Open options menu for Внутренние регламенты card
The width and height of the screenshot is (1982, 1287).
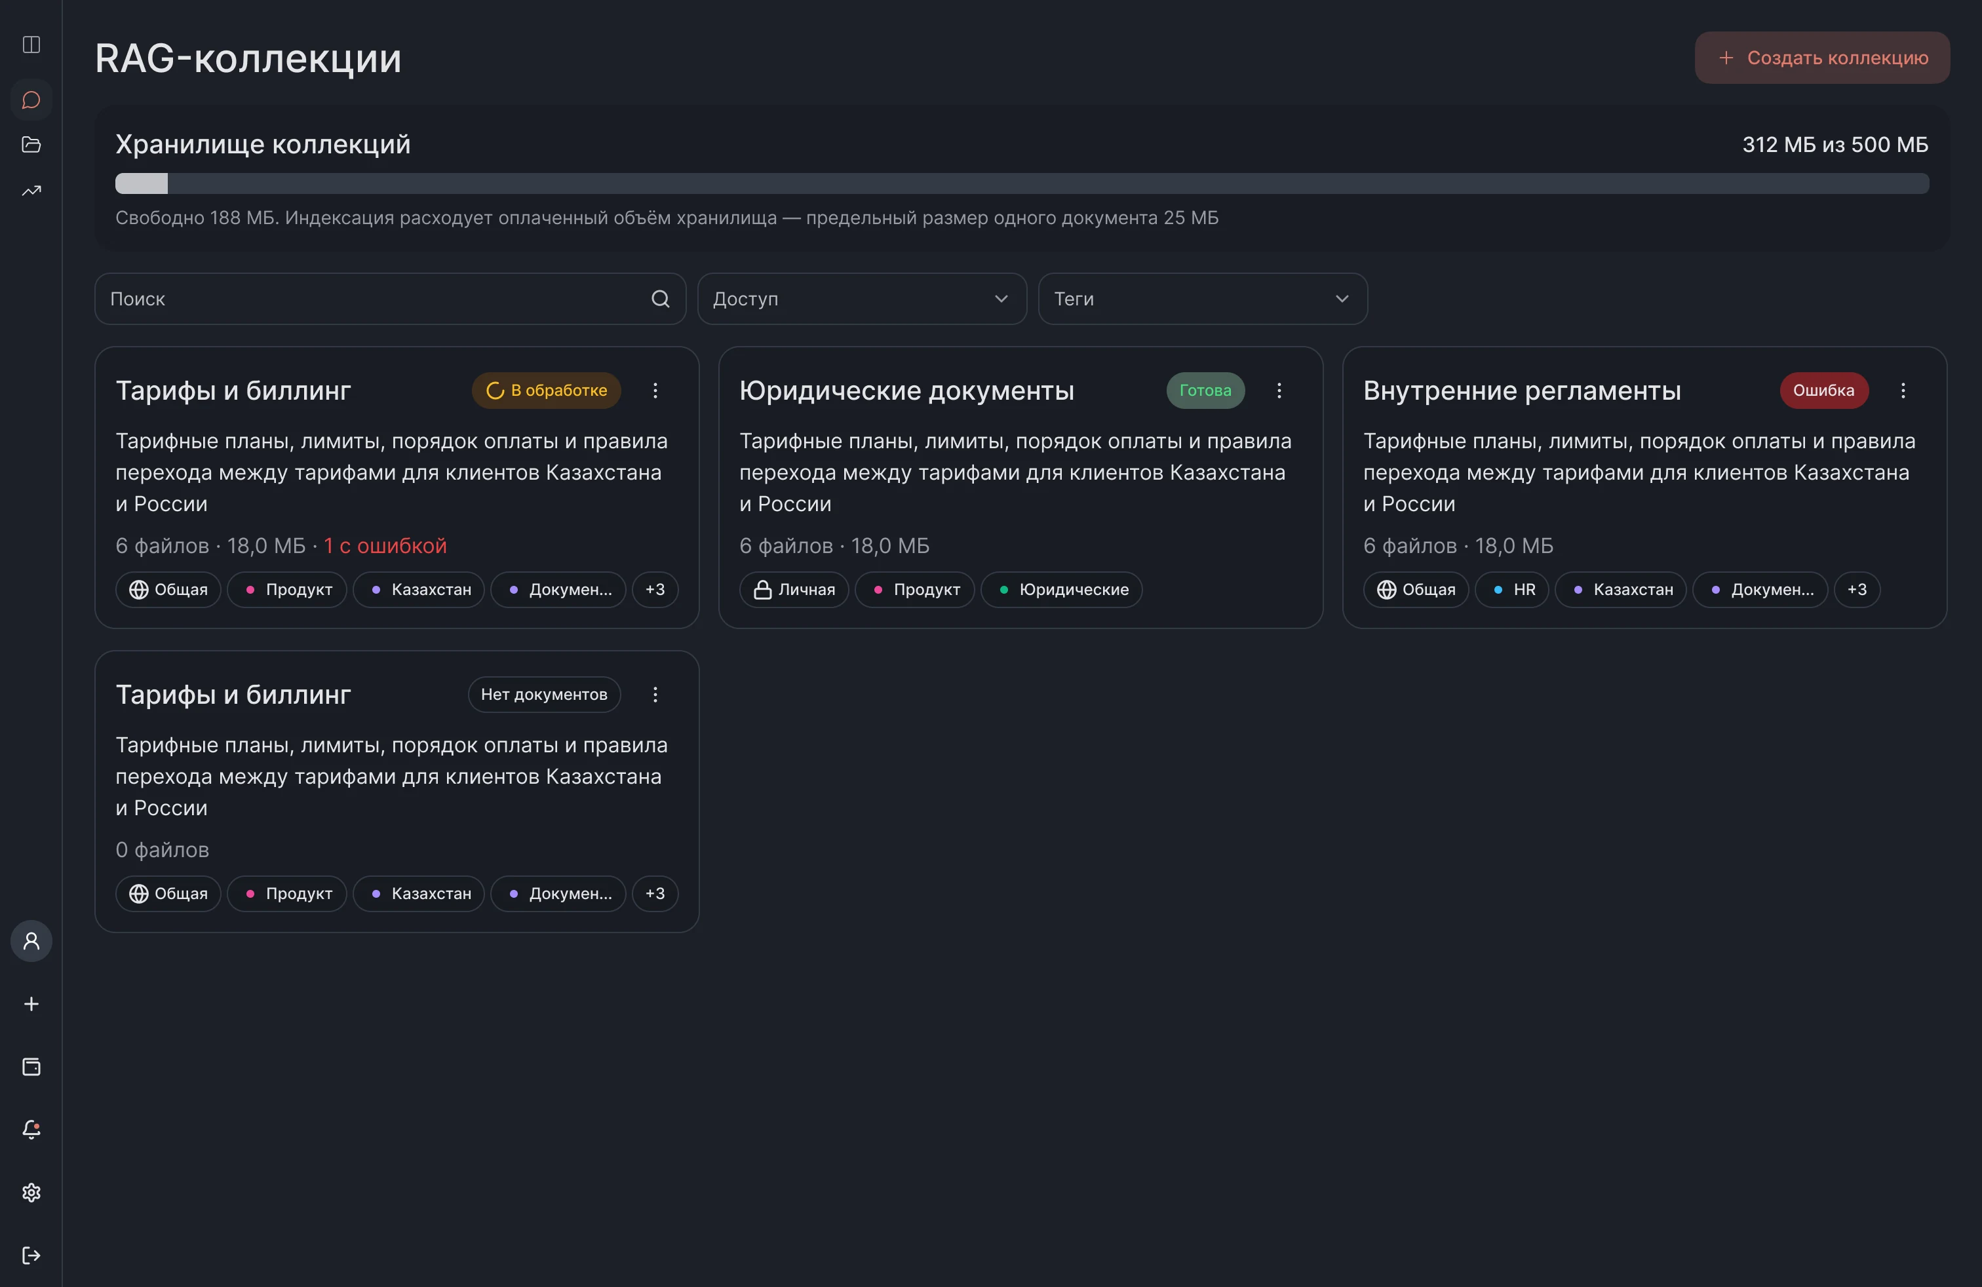tap(1903, 391)
